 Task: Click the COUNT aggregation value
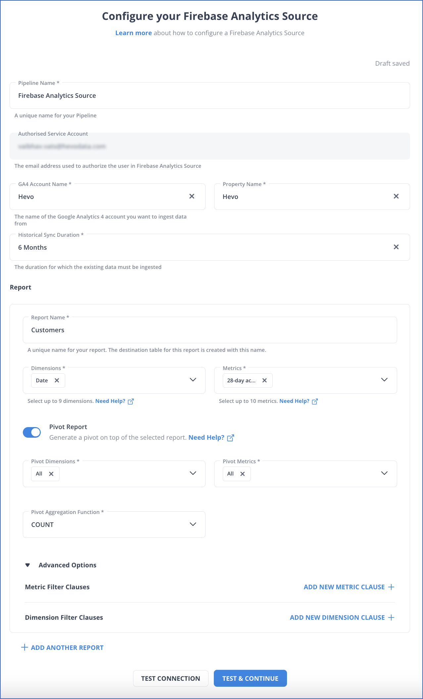tap(42, 525)
